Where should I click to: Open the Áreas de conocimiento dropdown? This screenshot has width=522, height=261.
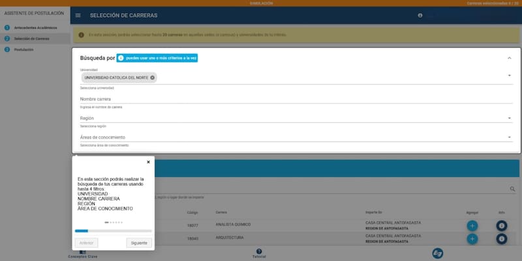click(x=509, y=137)
